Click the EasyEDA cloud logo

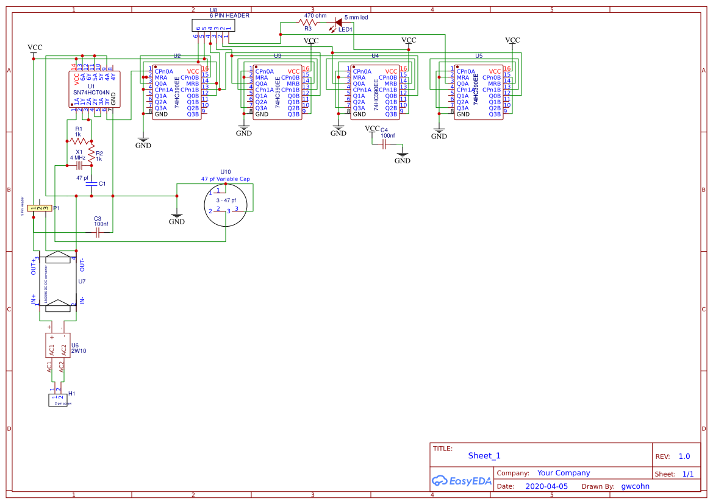(440, 481)
